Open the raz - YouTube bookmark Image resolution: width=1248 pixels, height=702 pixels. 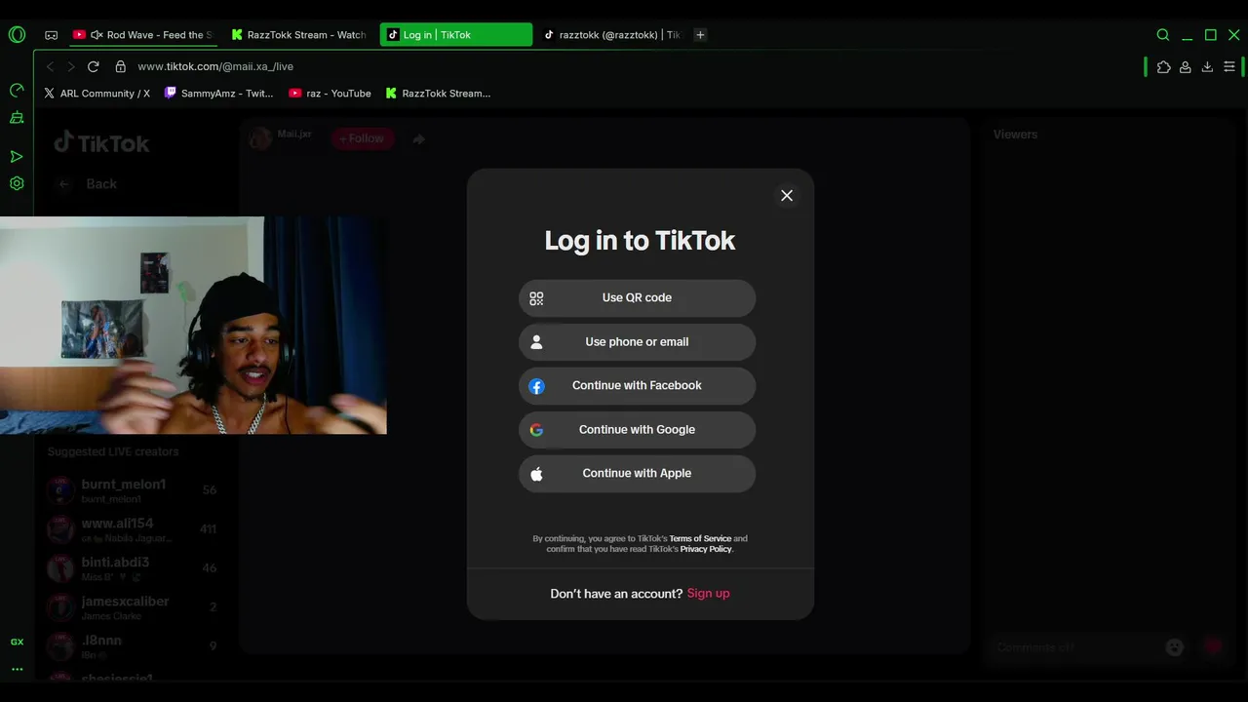(x=330, y=94)
